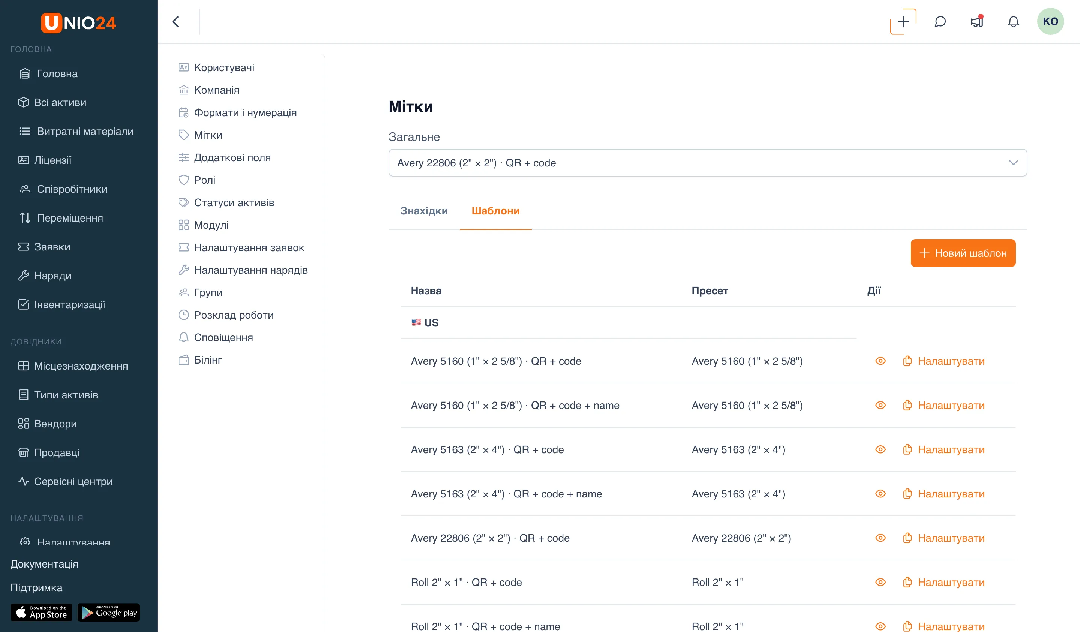Expand the Загальне label template dropdown

708,163
